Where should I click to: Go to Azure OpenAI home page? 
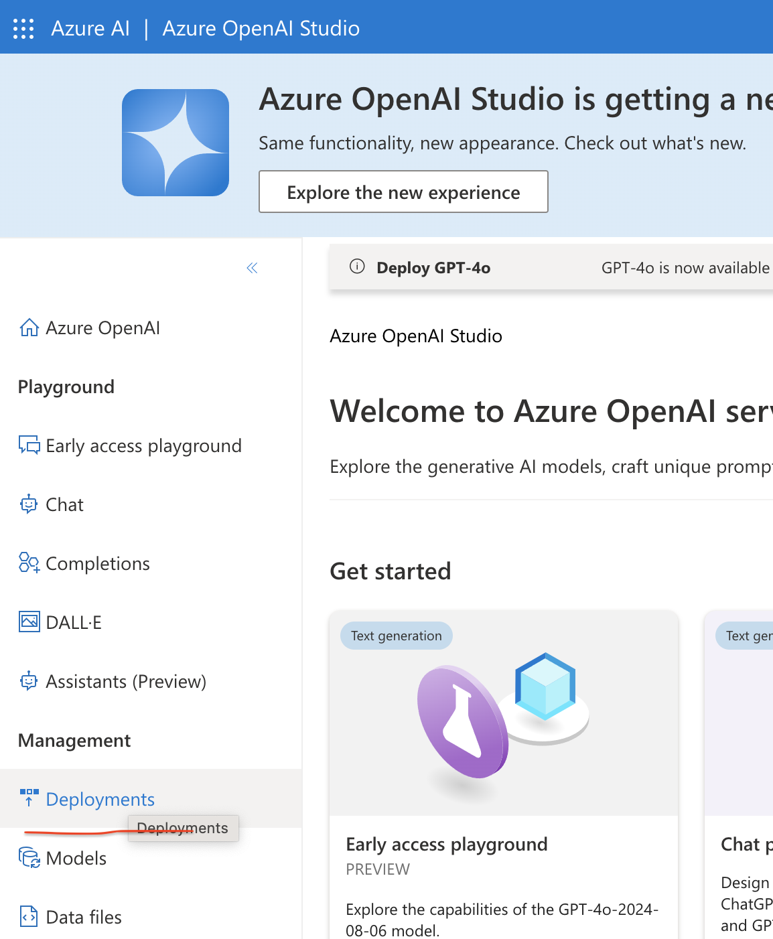[103, 328]
